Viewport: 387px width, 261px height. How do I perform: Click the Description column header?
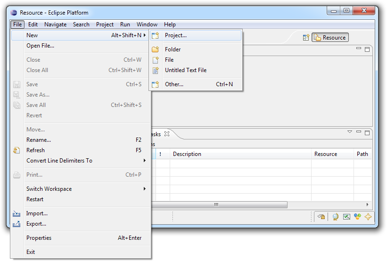tap(240, 154)
